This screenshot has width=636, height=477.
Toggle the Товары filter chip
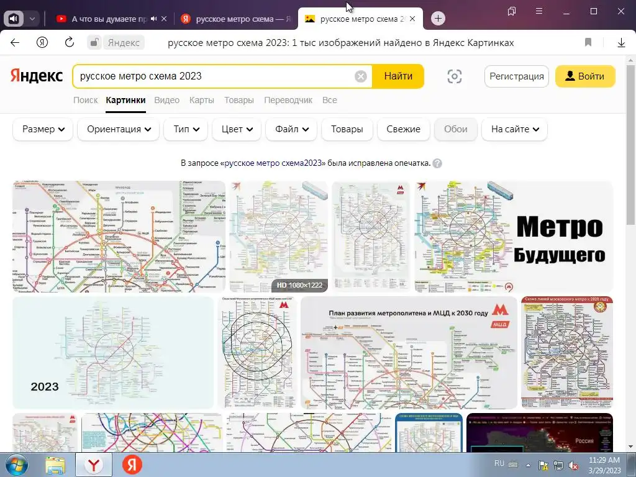tap(347, 129)
